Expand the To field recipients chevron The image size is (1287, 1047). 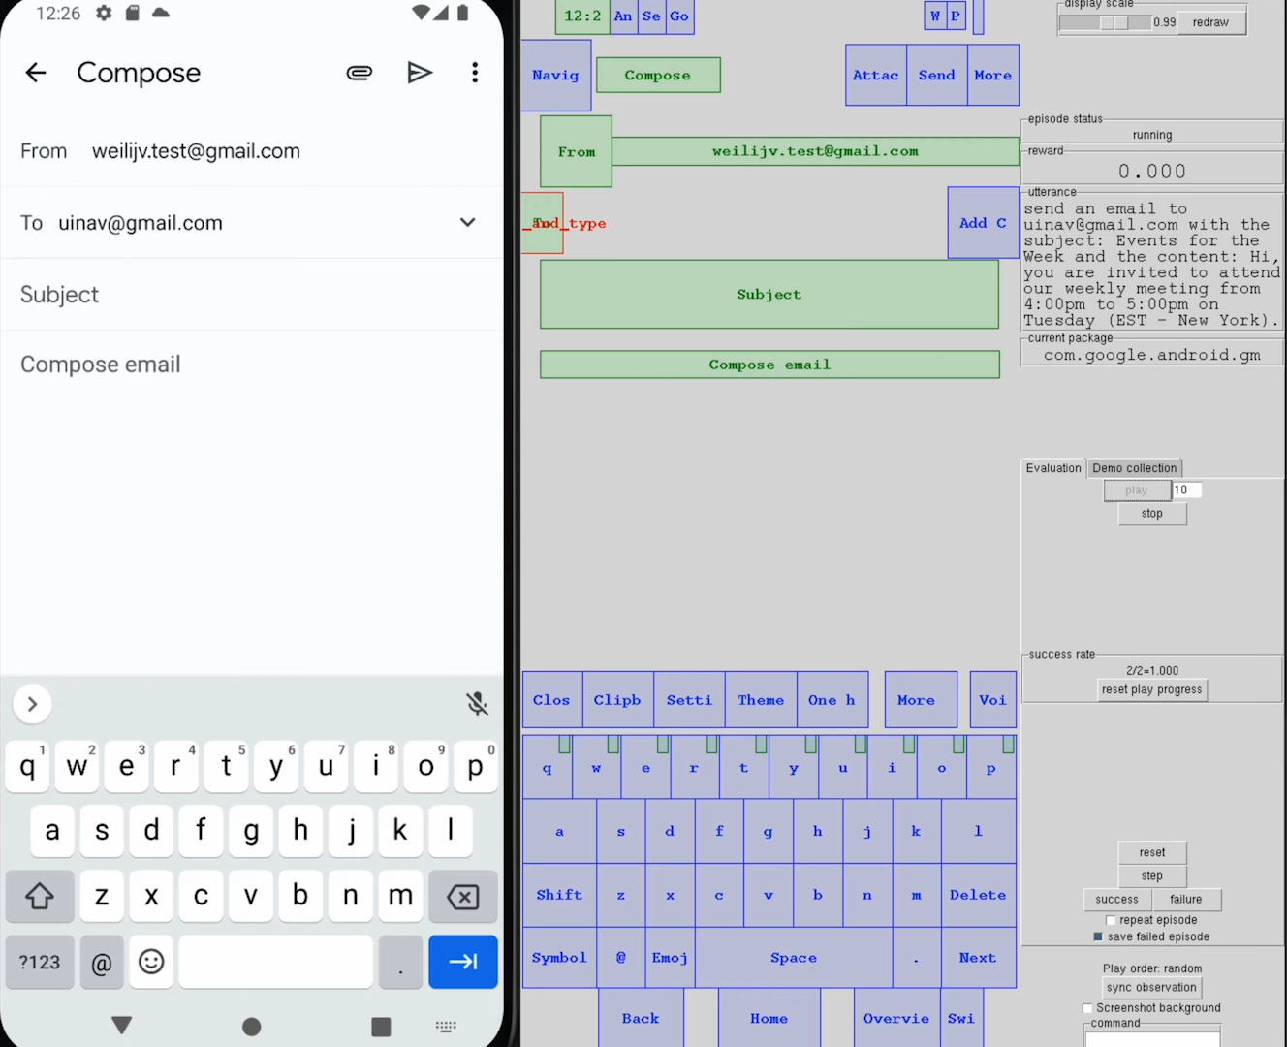click(x=468, y=222)
